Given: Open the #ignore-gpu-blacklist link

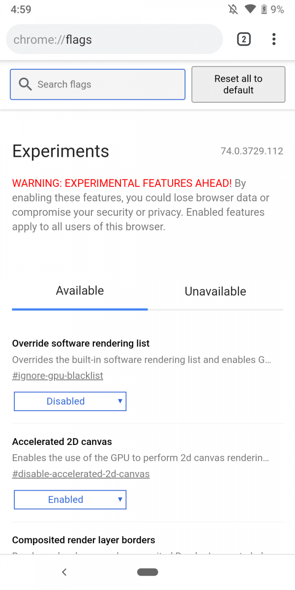Looking at the screenshot, I should (58, 376).
